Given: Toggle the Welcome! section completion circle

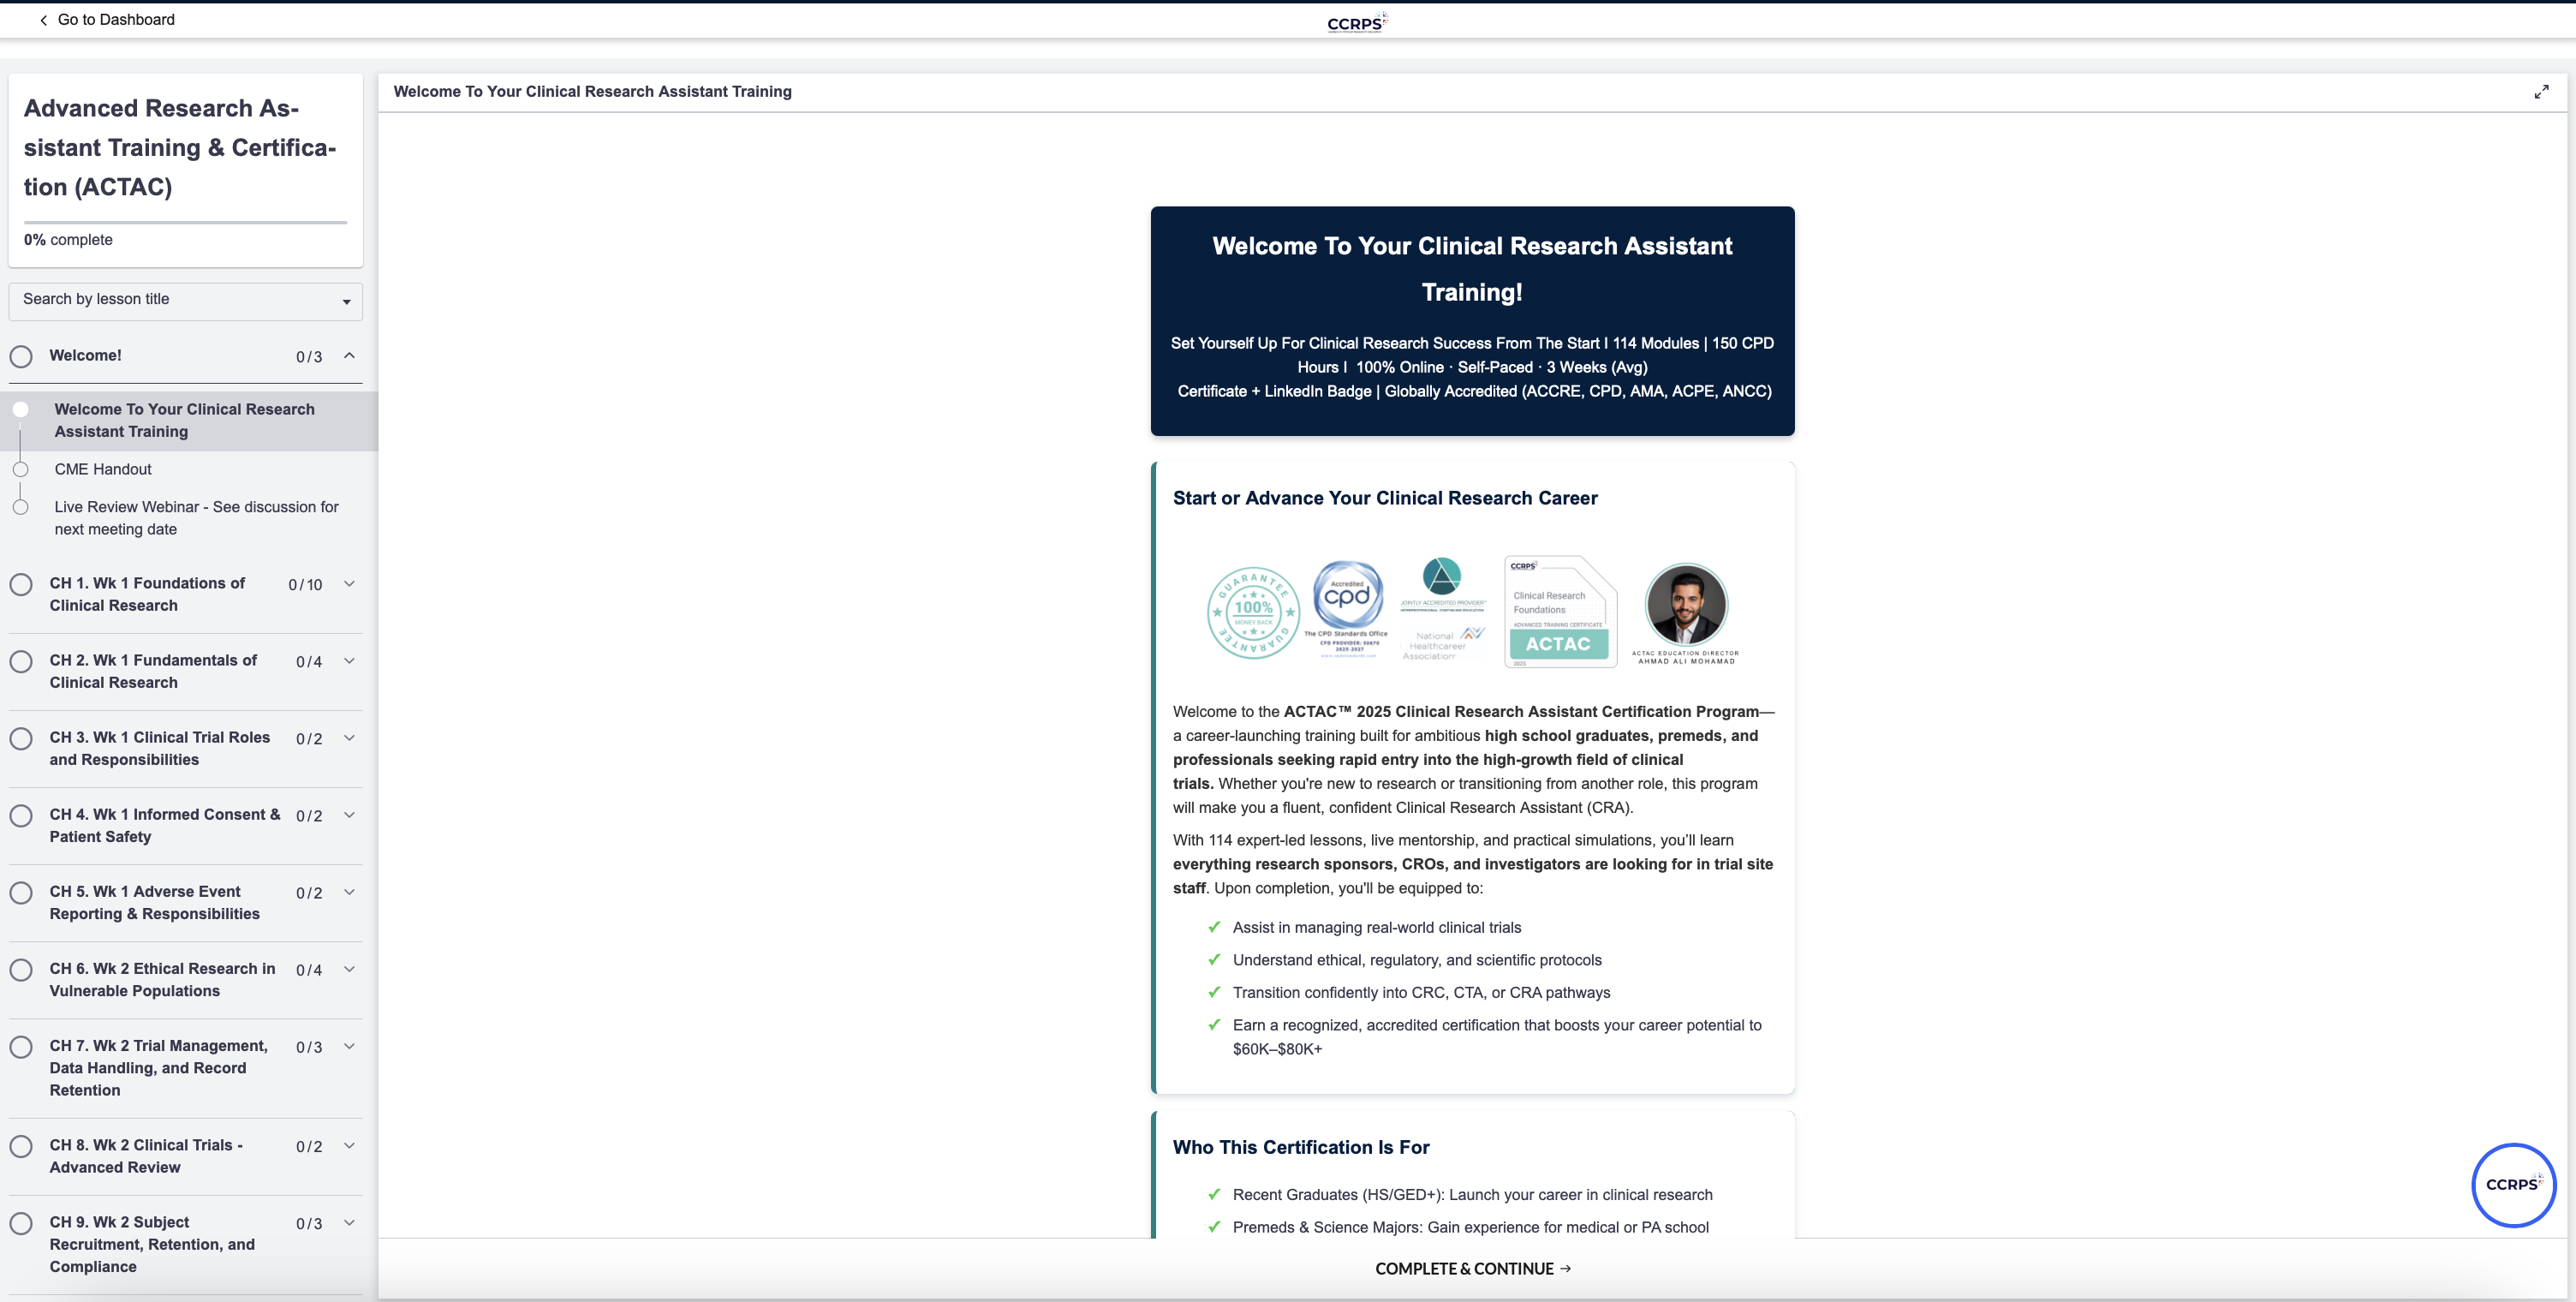Looking at the screenshot, I should pyautogui.click(x=21, y=356).
